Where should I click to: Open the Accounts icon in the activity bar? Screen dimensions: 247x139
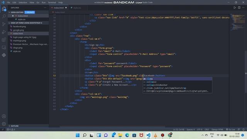coord(4,116)
